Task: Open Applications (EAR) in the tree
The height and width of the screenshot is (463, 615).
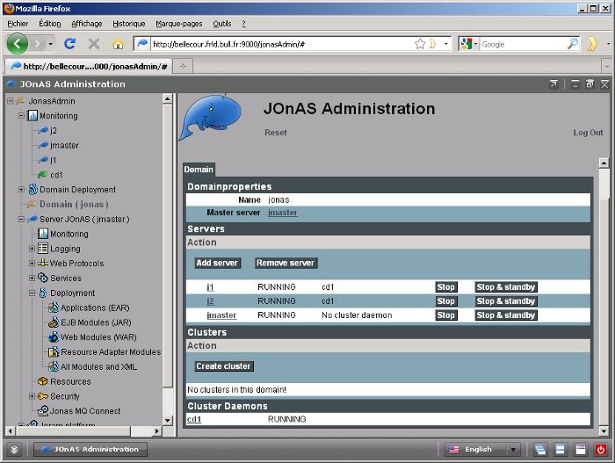Action: coord(94,308)
